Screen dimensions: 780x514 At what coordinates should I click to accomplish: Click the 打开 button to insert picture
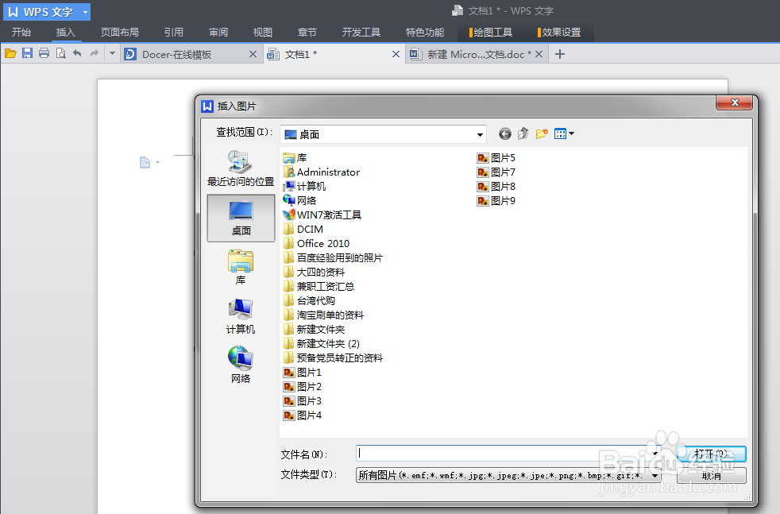coord(710,454)
